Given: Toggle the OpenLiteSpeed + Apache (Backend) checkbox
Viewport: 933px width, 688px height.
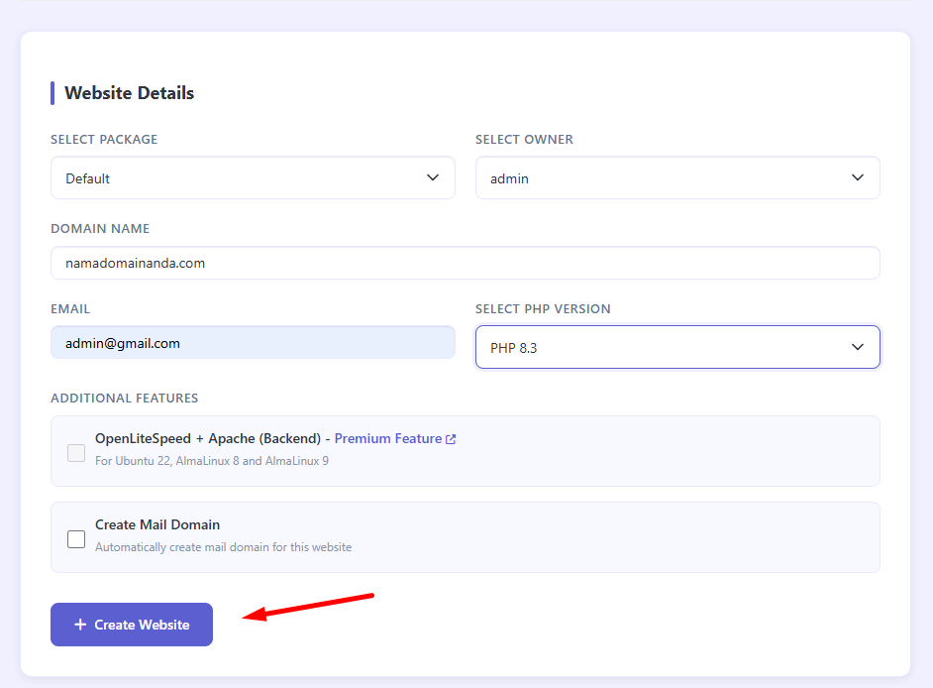Looking at the screenshot, I should 76,453.
